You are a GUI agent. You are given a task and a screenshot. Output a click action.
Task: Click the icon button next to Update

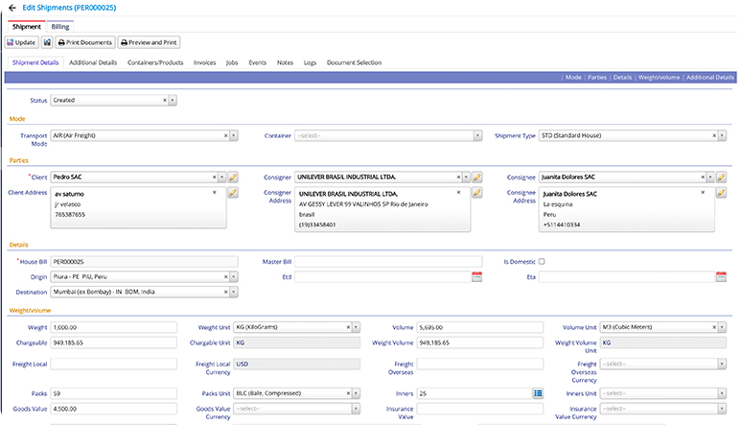coord(46,42)
